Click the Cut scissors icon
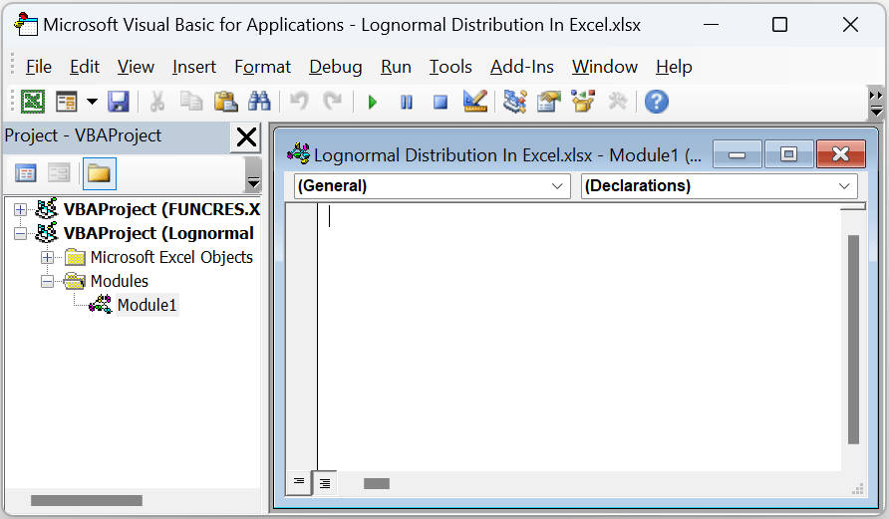Viewport: 889px width, 519px height. tap(157, 102)
